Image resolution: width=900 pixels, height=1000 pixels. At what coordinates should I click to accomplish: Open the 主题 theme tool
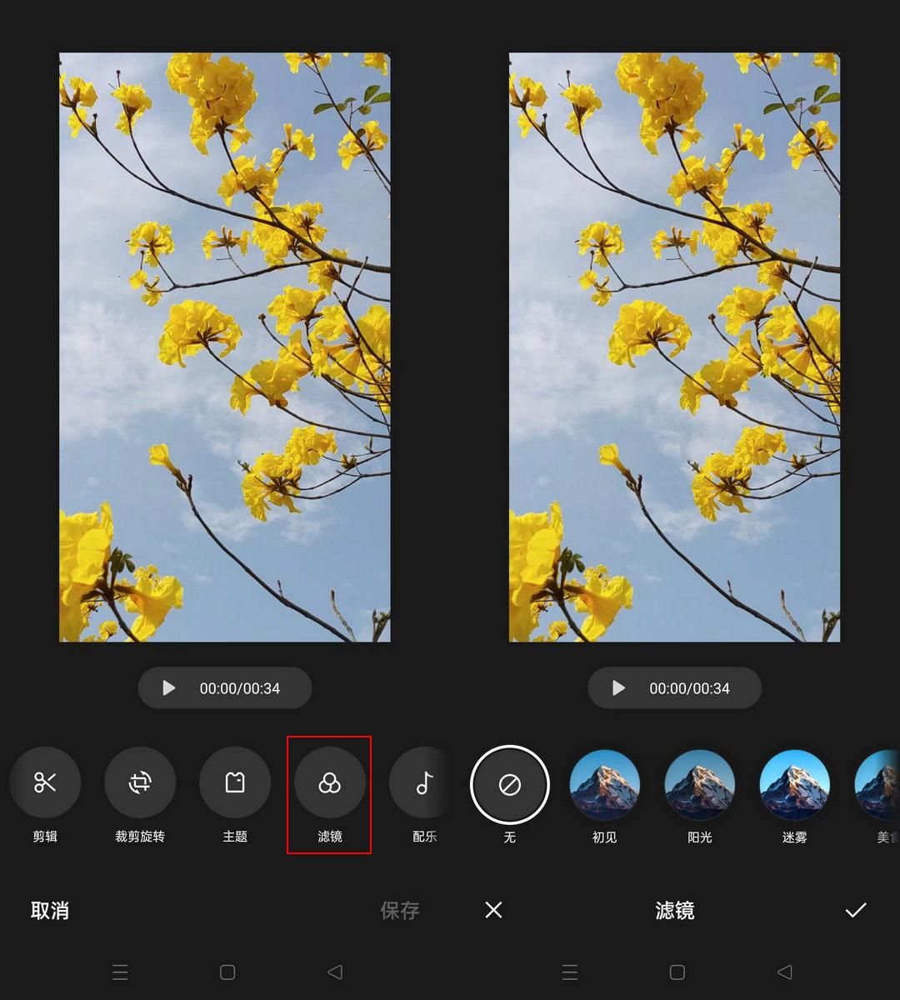235,782
